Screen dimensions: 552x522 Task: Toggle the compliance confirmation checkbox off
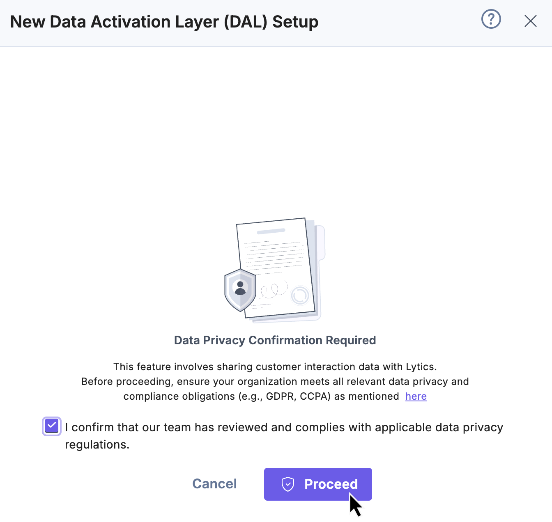click(x=51, y=426)
